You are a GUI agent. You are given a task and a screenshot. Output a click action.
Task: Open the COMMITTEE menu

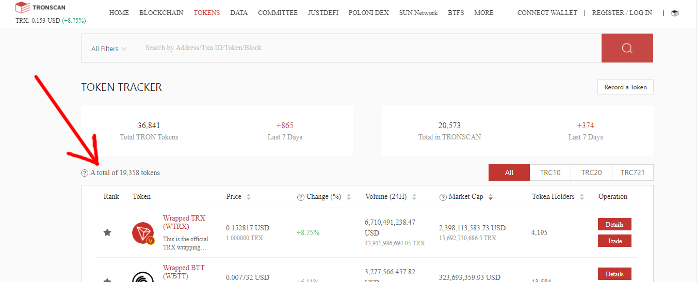278,12
